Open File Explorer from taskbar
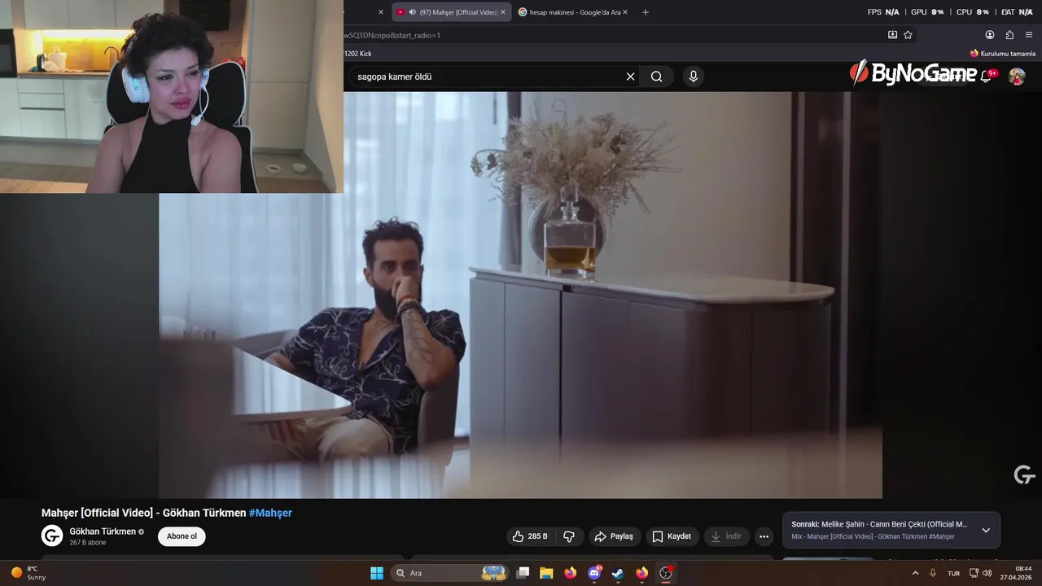The image size is (1042, 586). click(546, 573)
